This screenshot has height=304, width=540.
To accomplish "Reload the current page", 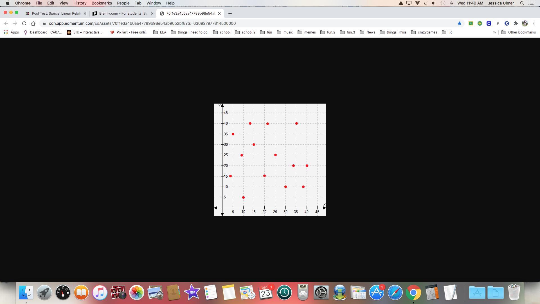I will [x=24, y=23].
